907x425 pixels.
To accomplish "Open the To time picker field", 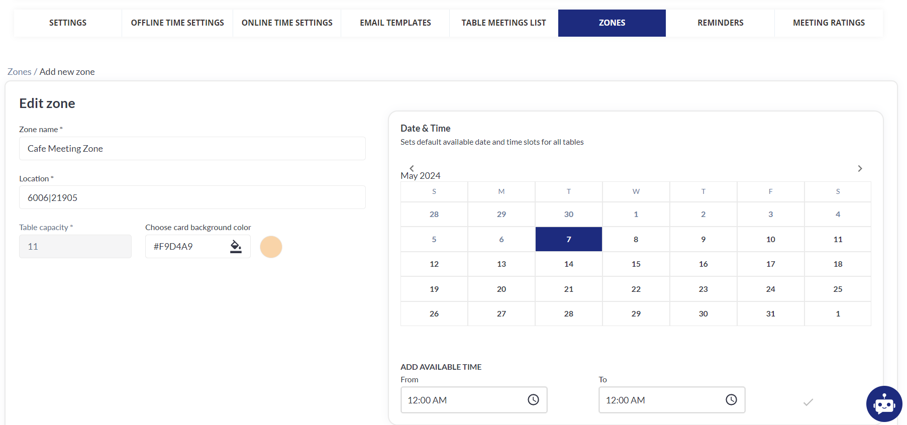I will (661, 400).
